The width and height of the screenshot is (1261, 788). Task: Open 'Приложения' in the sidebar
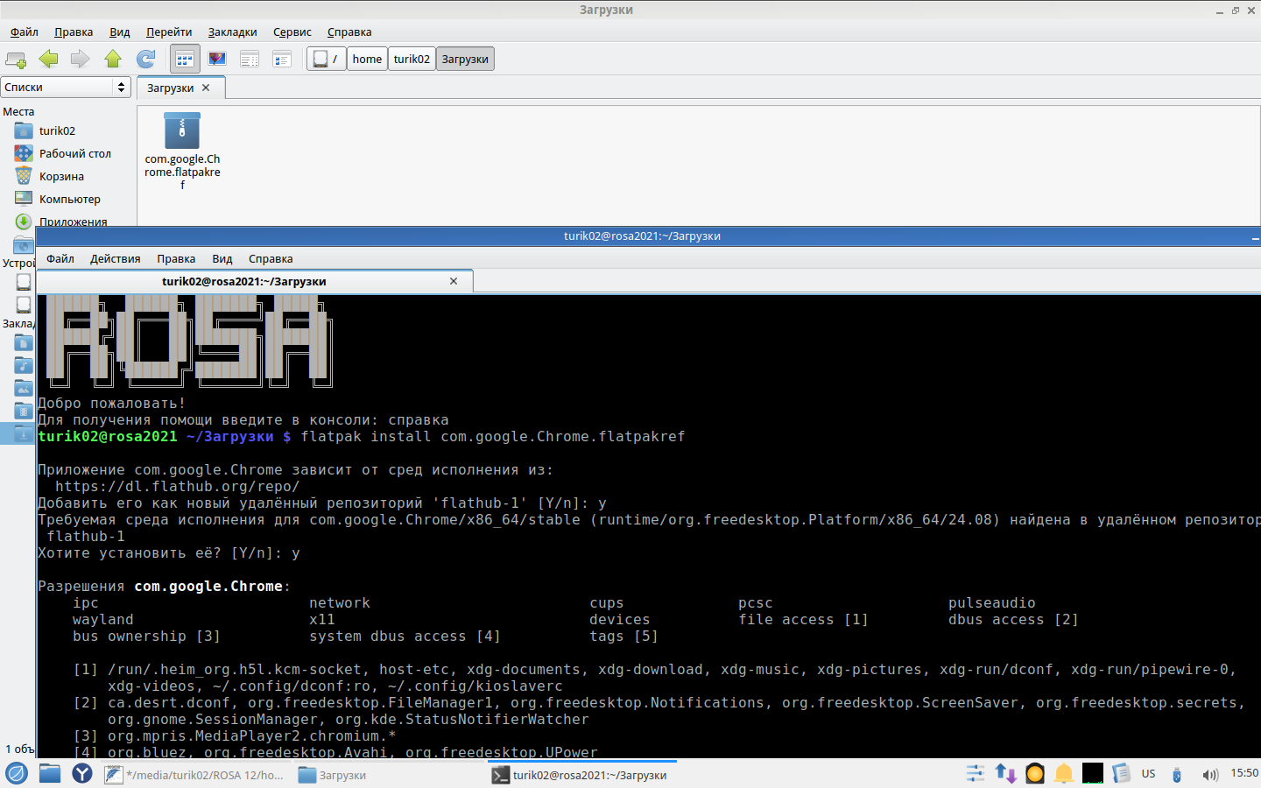click(73, 222)
